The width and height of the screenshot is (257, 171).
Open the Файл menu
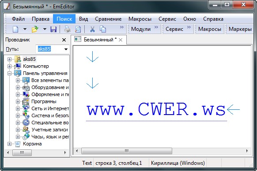tap(18, 19)
